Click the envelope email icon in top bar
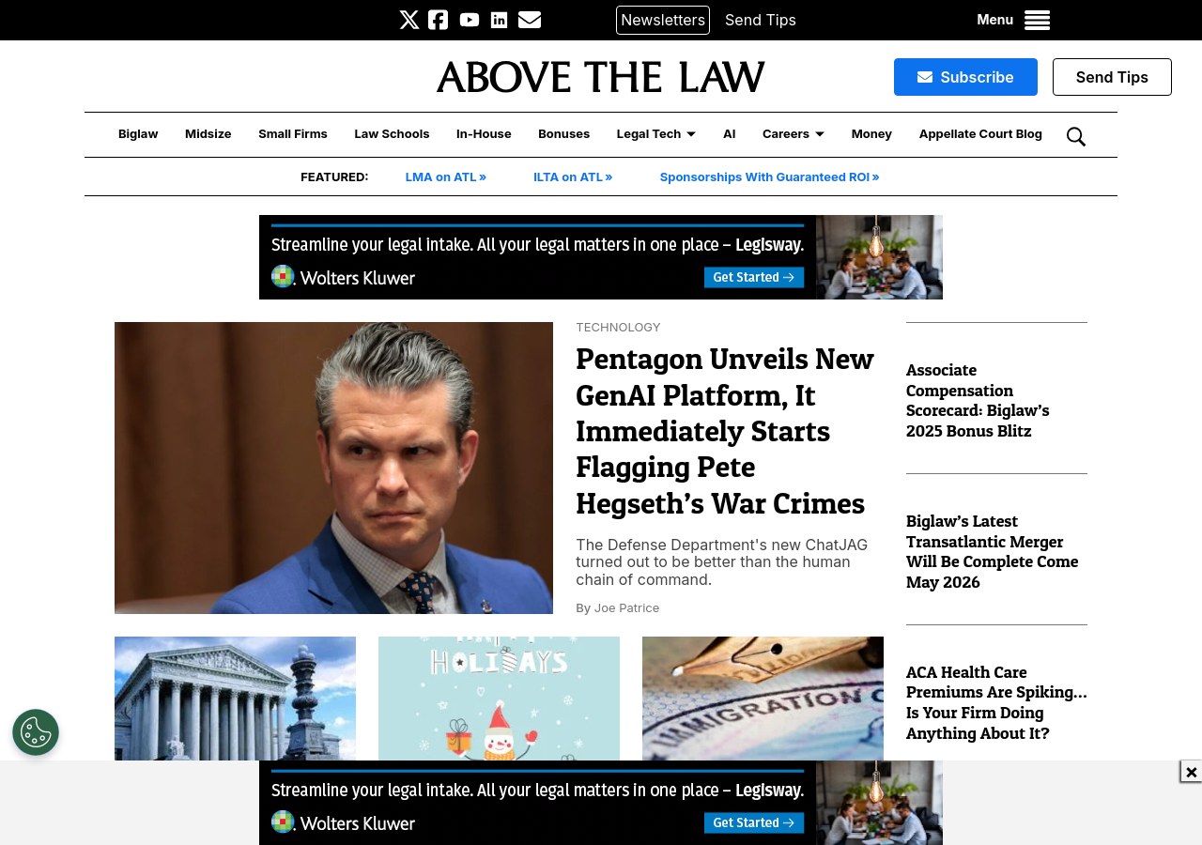This screenshot has width=1202, height=845. pos(530,20)
